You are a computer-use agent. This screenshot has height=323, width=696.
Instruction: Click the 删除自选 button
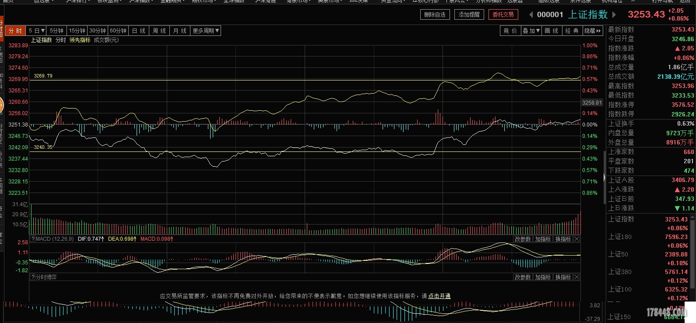coord(435,14)
